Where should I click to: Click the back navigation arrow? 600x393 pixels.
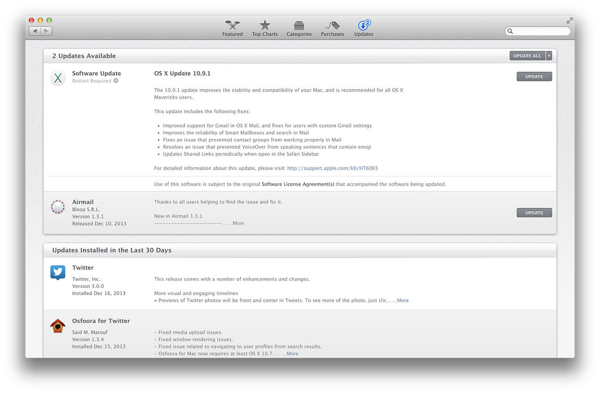pos(35,30)
